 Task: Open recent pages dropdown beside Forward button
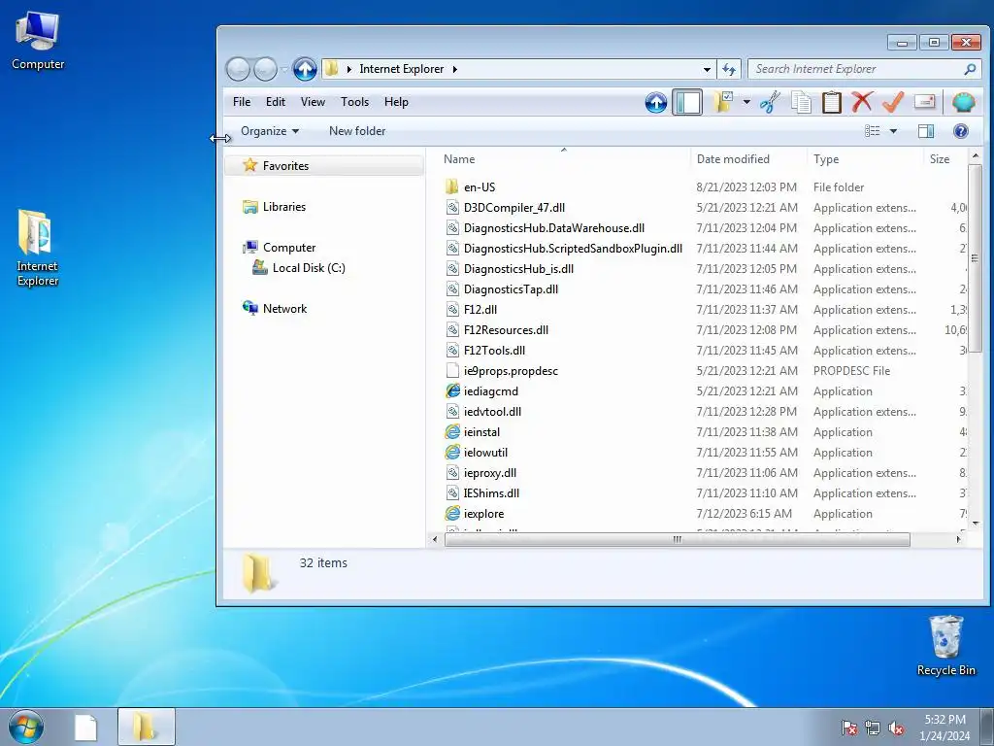(x=284, y=69)
